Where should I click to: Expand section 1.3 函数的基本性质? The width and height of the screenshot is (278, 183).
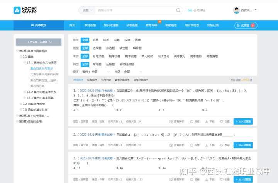21,109
